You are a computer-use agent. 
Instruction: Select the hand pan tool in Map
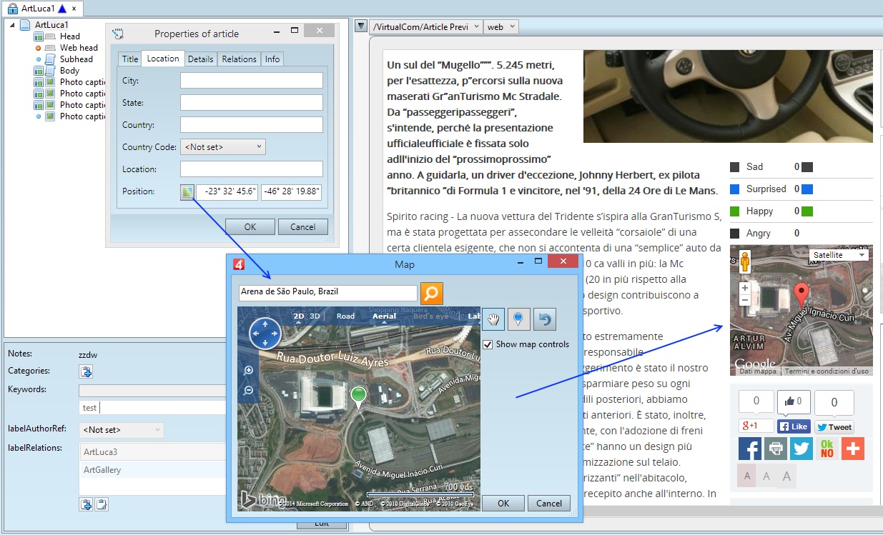coord(493,319)
